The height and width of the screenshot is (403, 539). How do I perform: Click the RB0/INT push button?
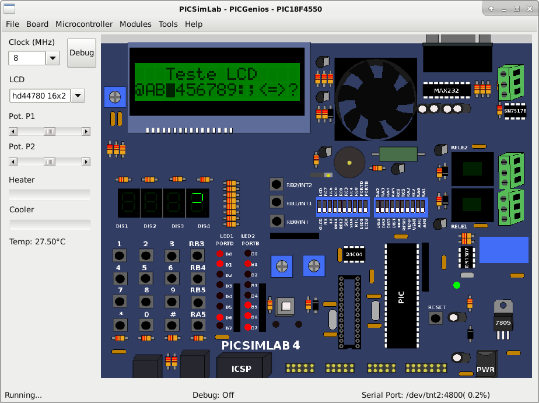tap(276, 221)
